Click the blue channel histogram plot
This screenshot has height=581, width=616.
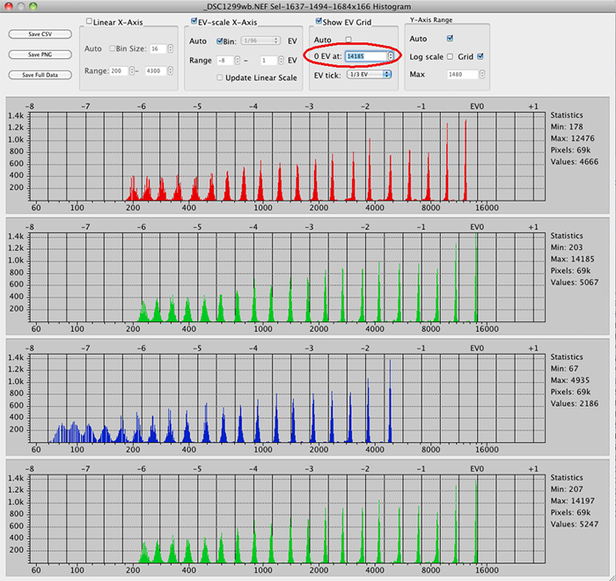288,398
